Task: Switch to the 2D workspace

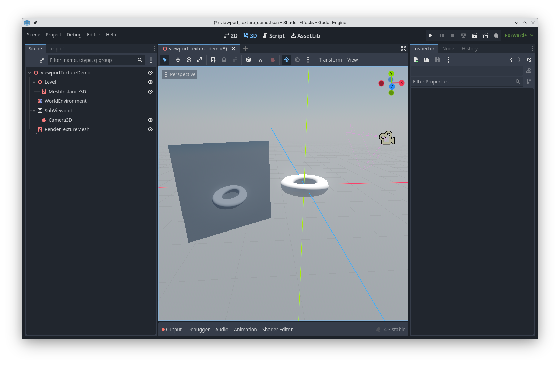Action: (x=231, y=36)
